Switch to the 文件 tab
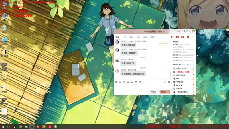Image resolution: width=229 pixels, height=129 pixels. 138,37
